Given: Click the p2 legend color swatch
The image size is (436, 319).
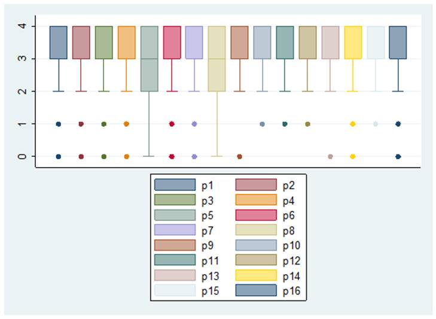Looking at the screenshot, I should (x=256, y=184).
